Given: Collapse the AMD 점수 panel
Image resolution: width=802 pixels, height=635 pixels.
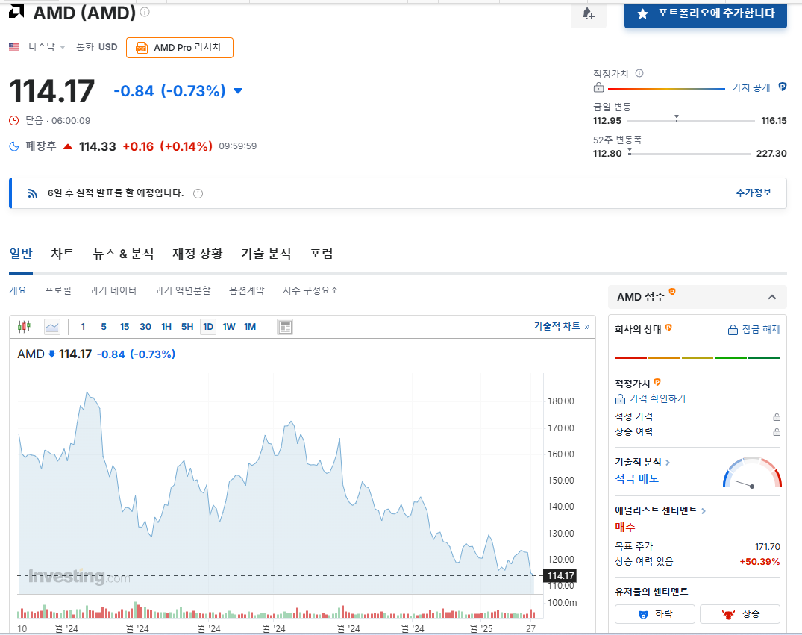Looking at the screenshot, I should point(772,296).
